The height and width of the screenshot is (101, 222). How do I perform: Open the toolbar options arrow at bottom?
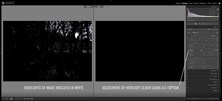(184, 99)
